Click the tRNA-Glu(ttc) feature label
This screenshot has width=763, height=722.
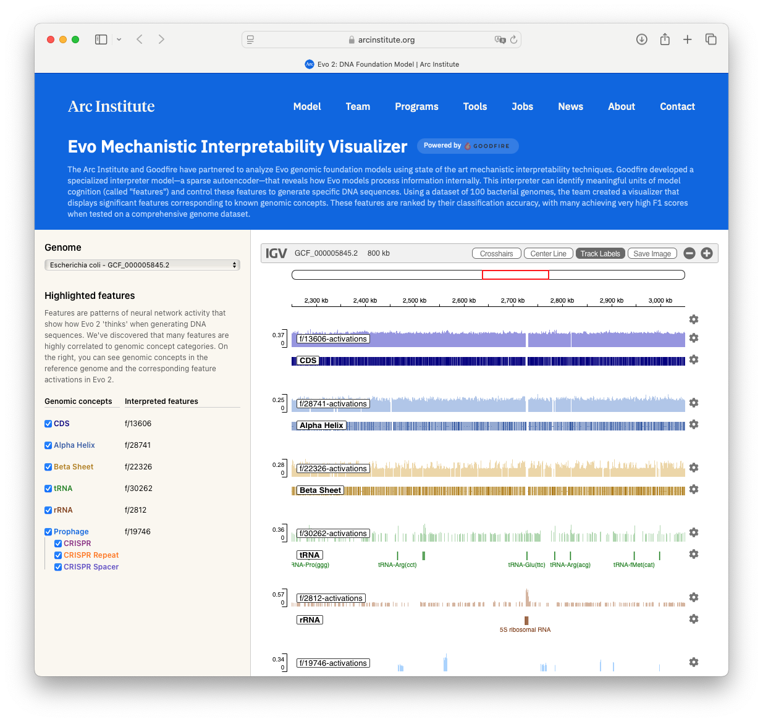click(x=526, y=565)
